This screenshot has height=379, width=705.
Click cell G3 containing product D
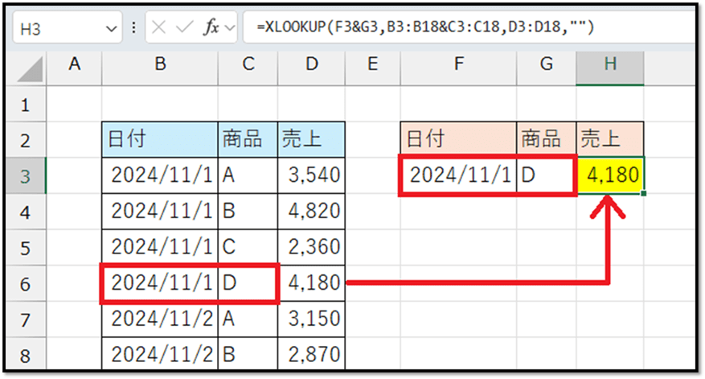point(546,176)
